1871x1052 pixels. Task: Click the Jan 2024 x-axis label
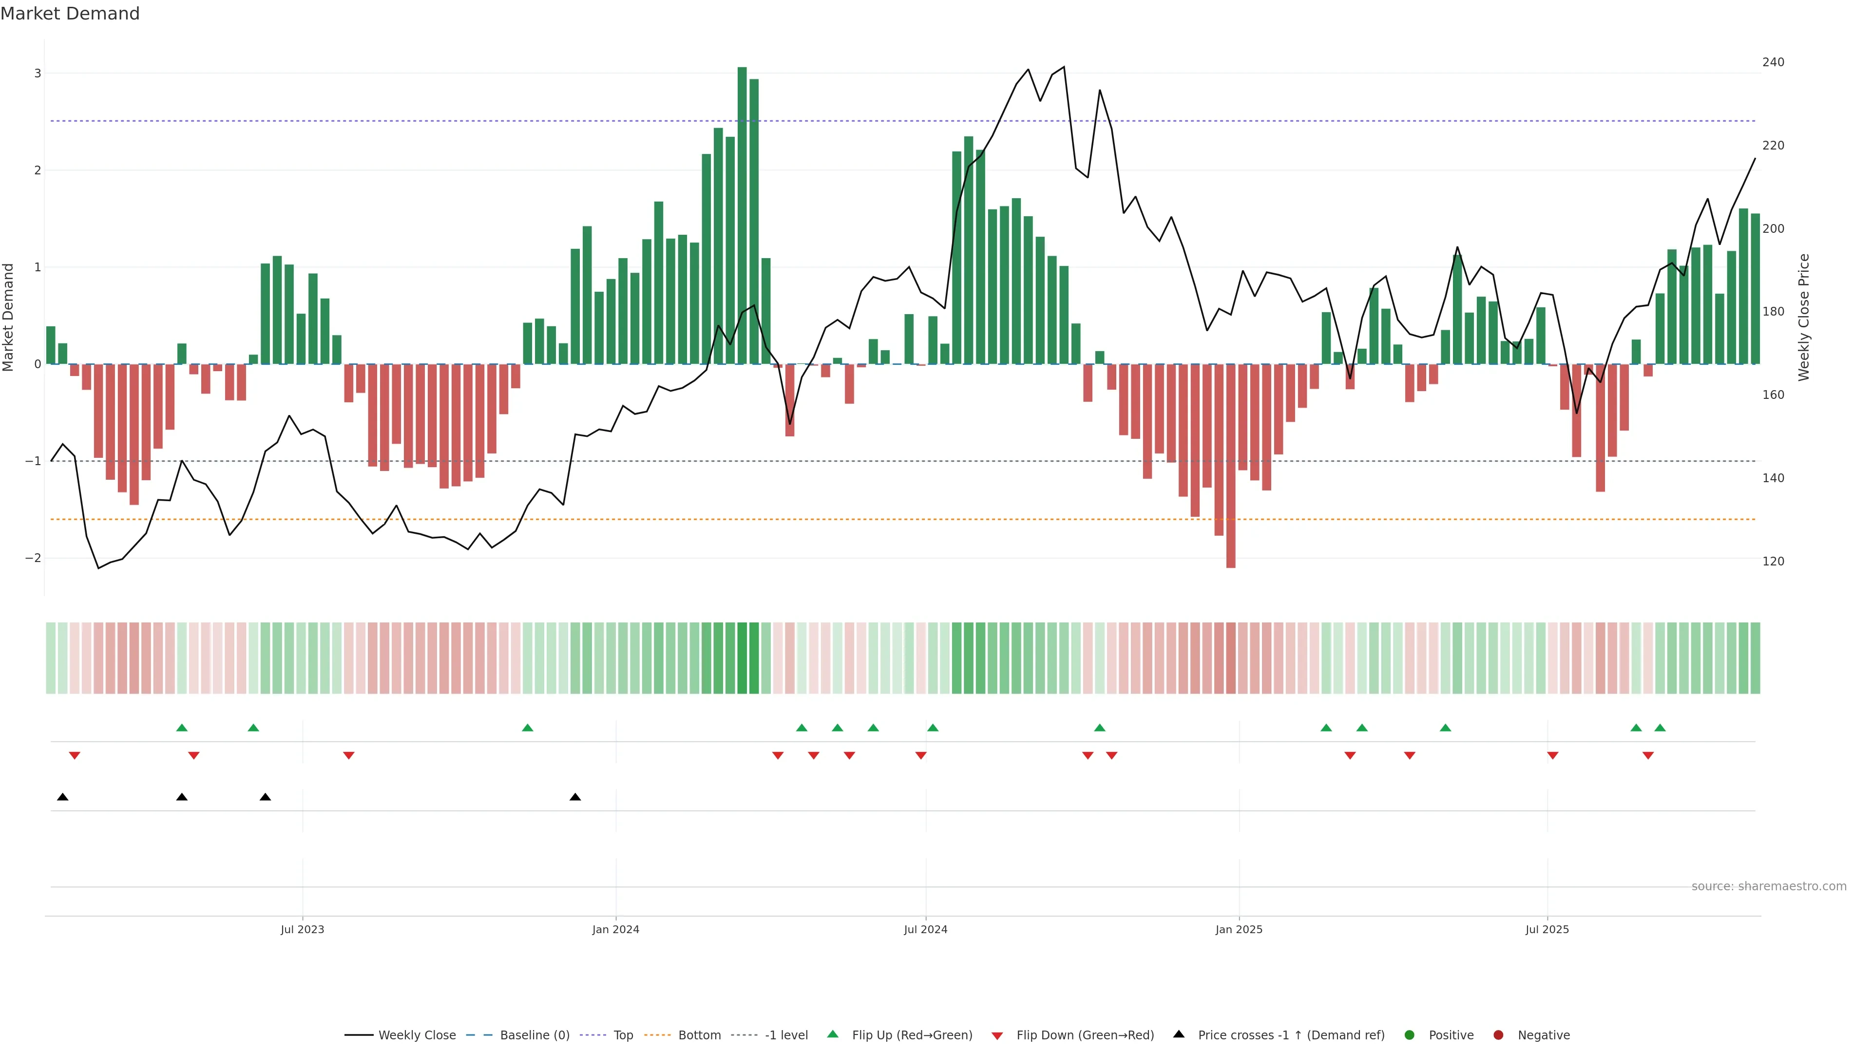point(615,929)
